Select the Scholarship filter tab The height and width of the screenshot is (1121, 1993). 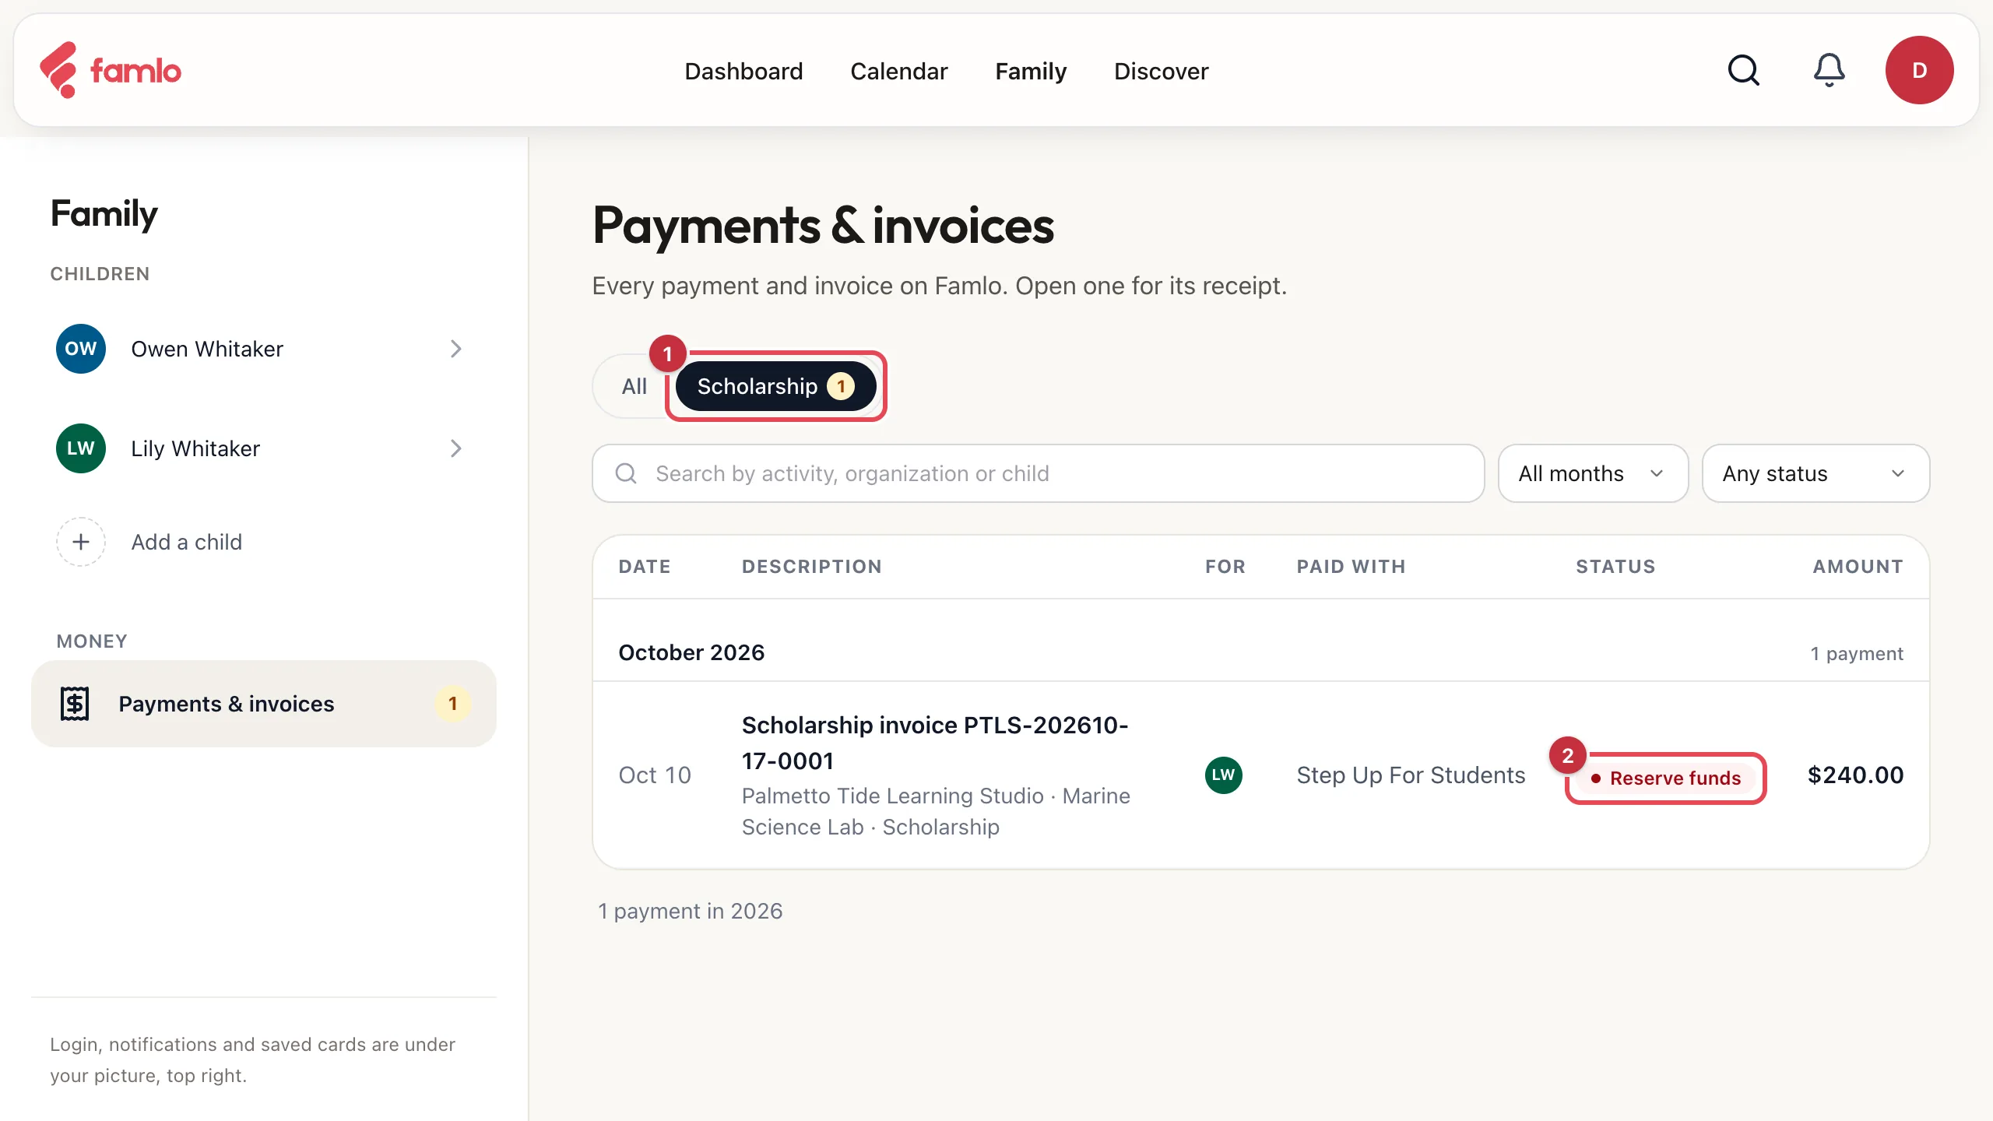point(775,386)
